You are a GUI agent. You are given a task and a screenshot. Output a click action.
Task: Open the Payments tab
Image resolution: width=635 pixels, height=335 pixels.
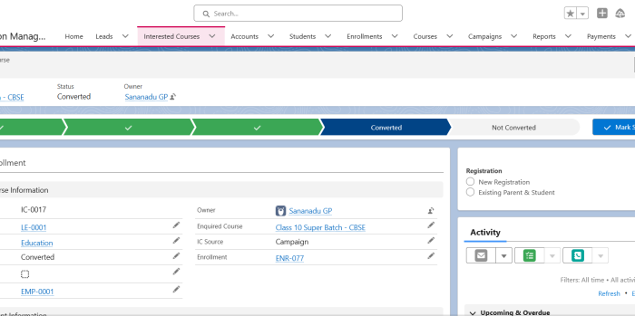[x=601, y=36]
